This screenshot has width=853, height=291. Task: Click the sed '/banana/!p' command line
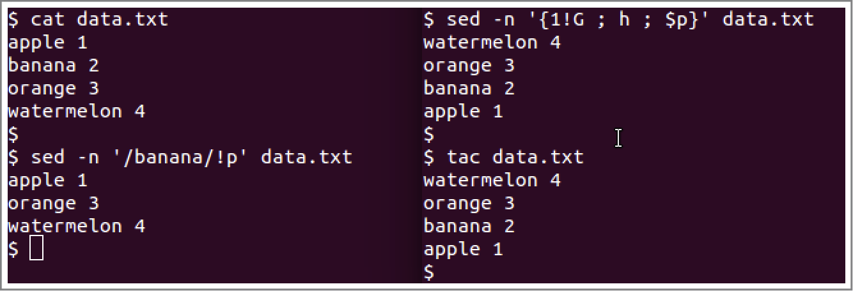click(x=180, y=157)
